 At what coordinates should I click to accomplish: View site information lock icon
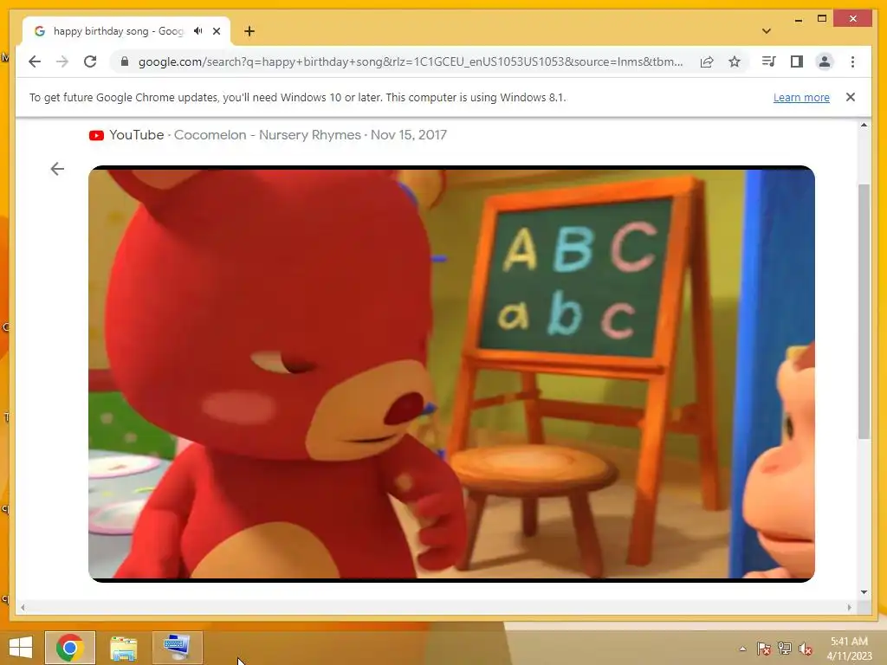point(125,61)
